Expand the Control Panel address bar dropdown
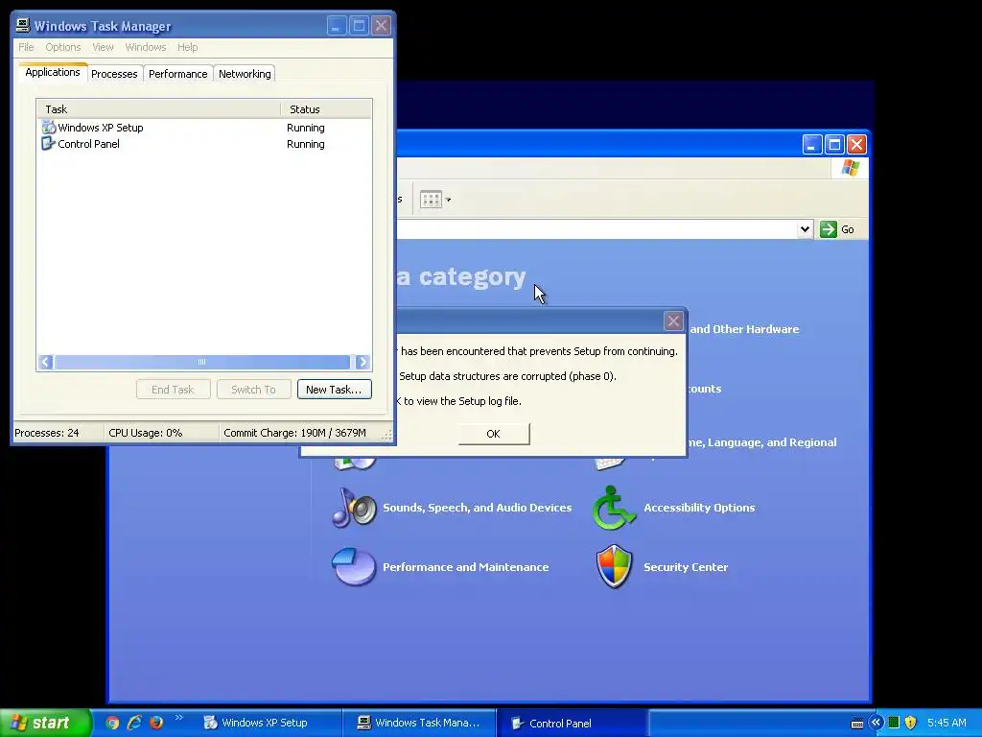Image resolution: width=982 pixels, height=737 pixels. [x=805, y=229]
